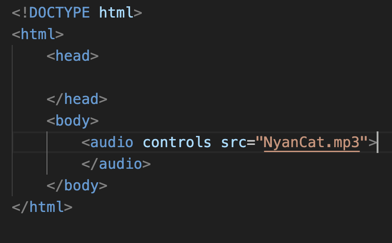
Task: Place cursor in opening html tag
Action: click(x=38, y=34)
